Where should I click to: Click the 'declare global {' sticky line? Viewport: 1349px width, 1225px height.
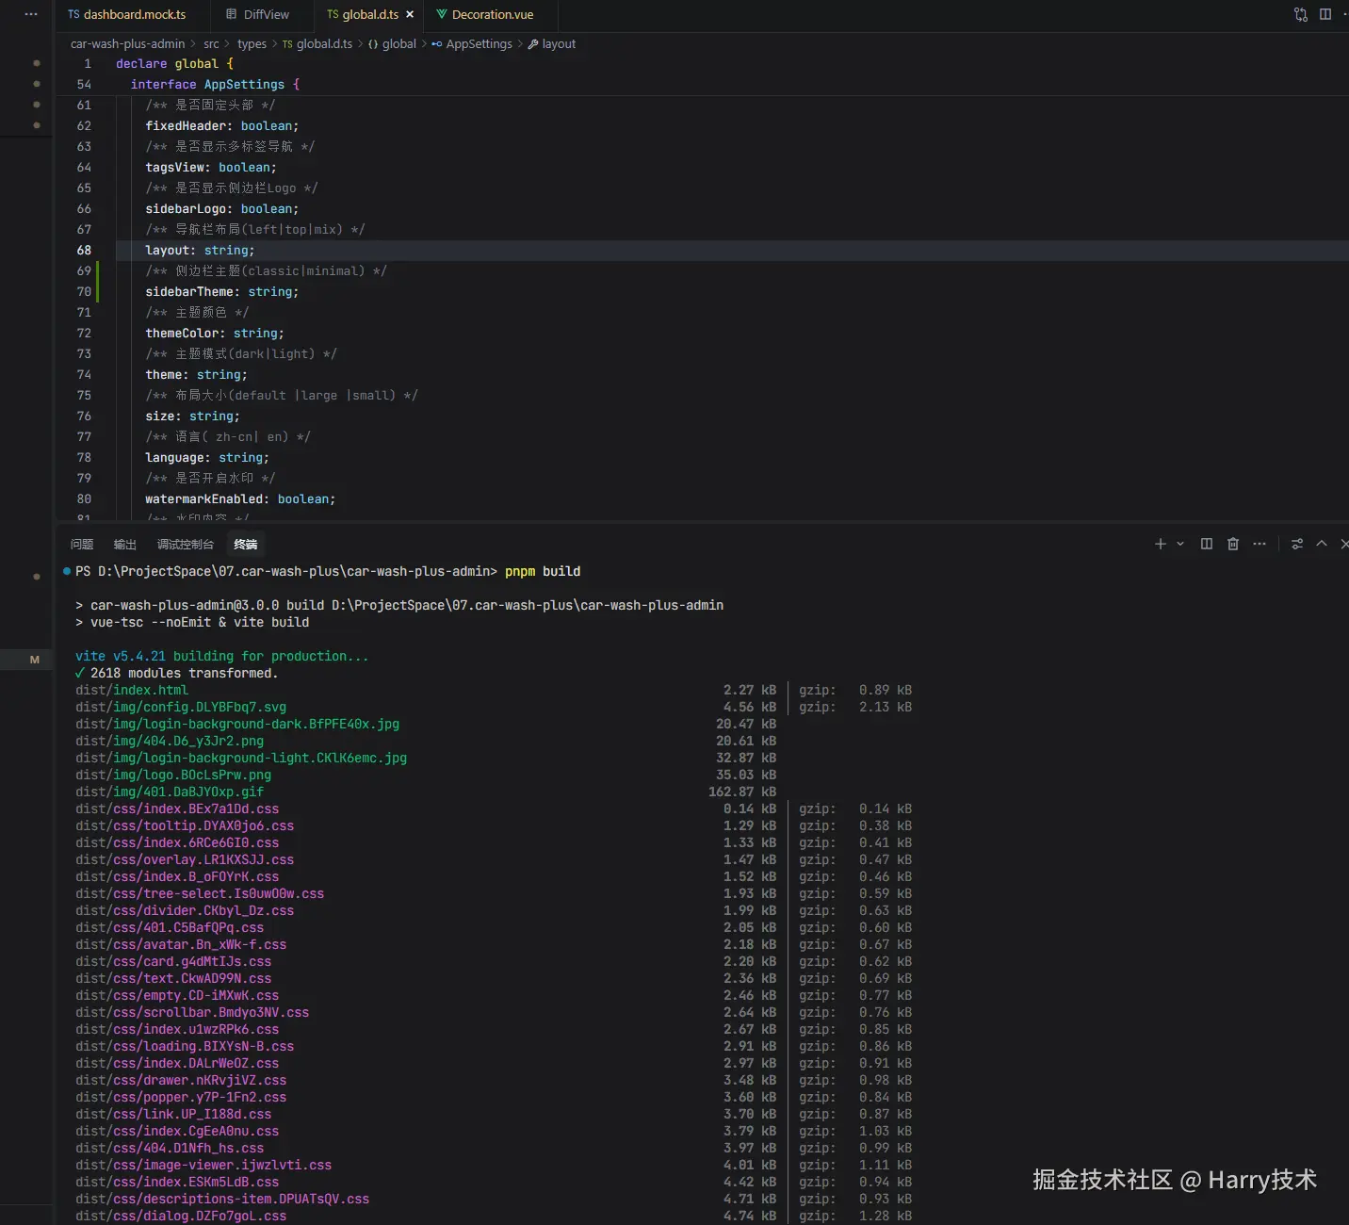point(174,64)
